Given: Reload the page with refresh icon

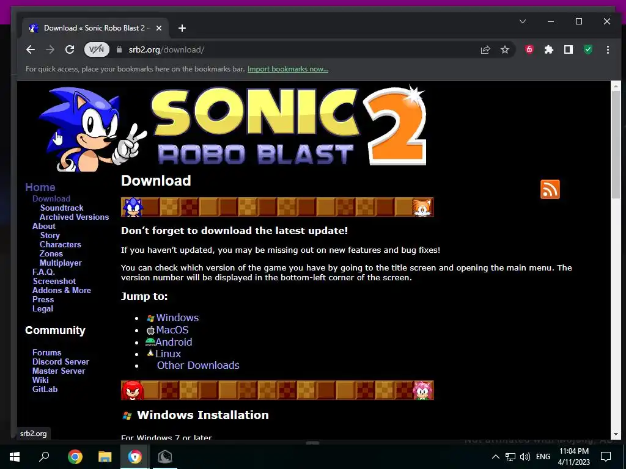Looking at the screenshot, I should tap(70, 49).
